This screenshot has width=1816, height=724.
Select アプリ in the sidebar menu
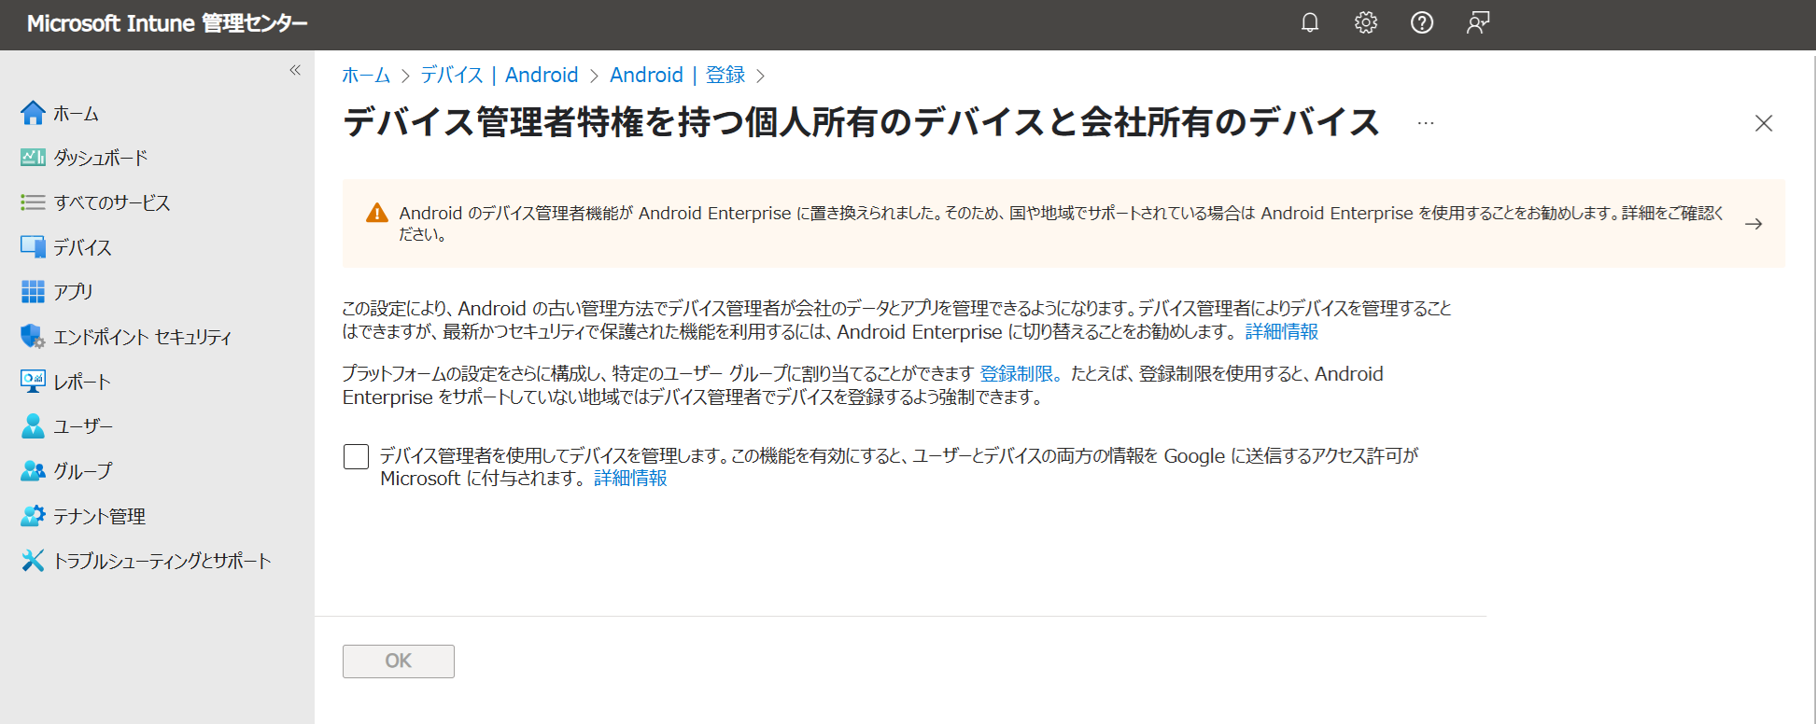click(73, 293)
